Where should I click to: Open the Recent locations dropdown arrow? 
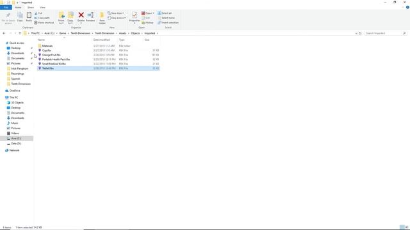15,33
